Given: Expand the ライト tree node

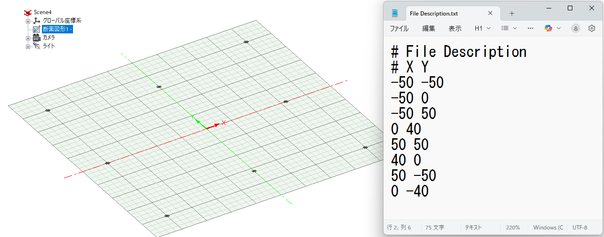Looking at the screenshot, I should tap(28, 47).
